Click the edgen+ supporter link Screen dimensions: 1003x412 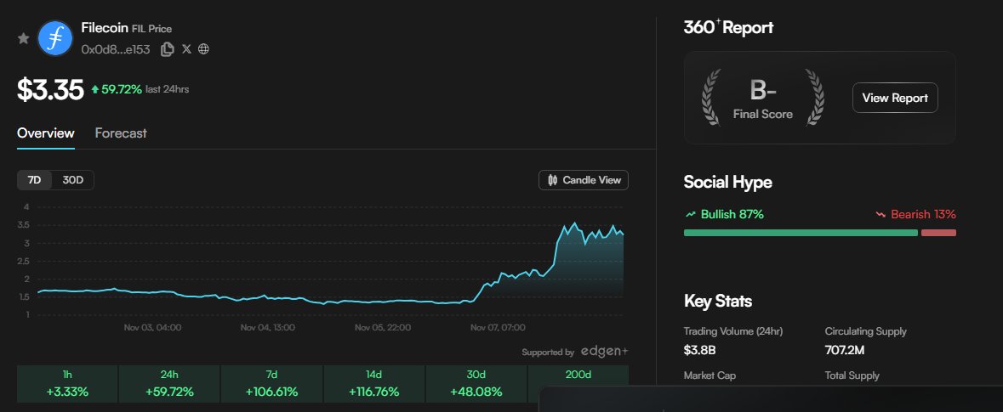point(604,352)
